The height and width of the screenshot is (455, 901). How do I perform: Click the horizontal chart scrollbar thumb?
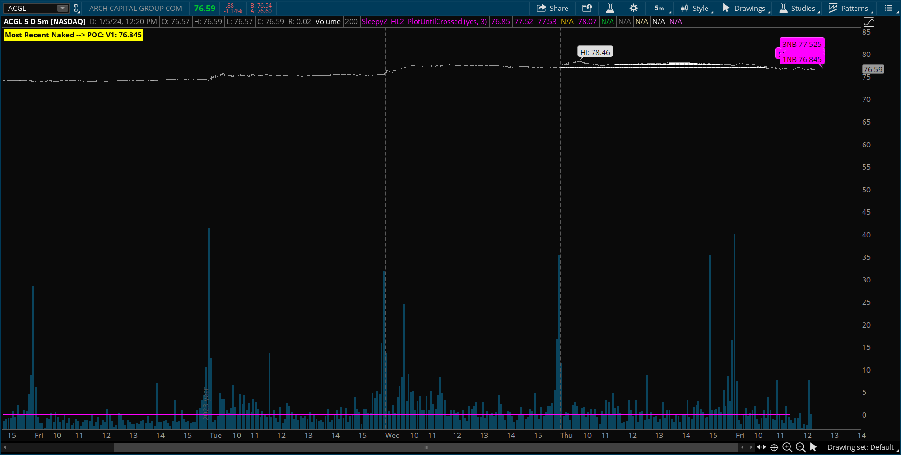(426, 447)
